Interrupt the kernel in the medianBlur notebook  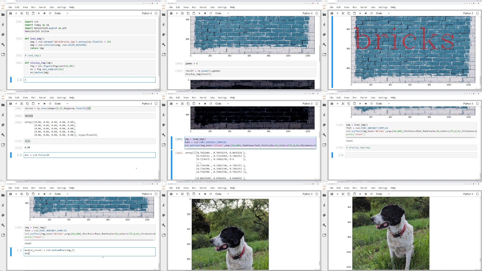[x=44, y=194]
